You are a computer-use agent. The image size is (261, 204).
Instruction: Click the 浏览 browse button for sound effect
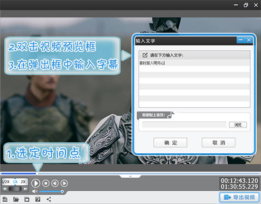238,125
